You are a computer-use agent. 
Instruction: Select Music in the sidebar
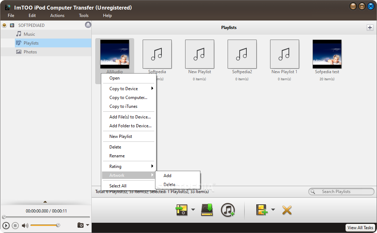46,34
